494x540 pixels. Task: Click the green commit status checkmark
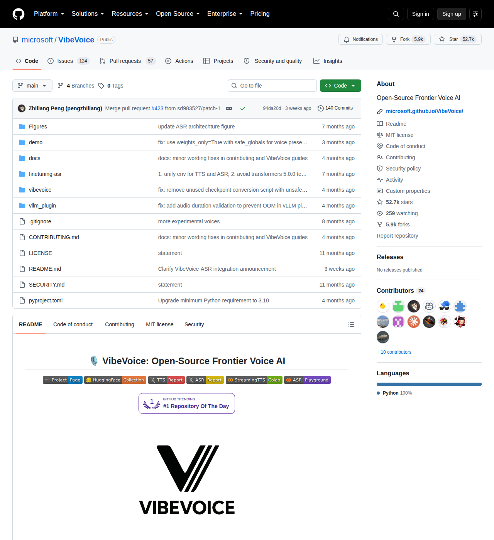[x=243, y=108]
